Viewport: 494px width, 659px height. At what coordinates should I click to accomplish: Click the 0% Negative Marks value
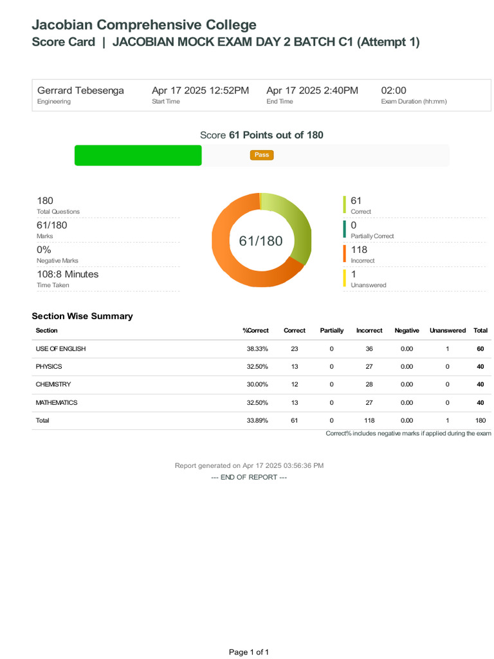tap(44, 250)
